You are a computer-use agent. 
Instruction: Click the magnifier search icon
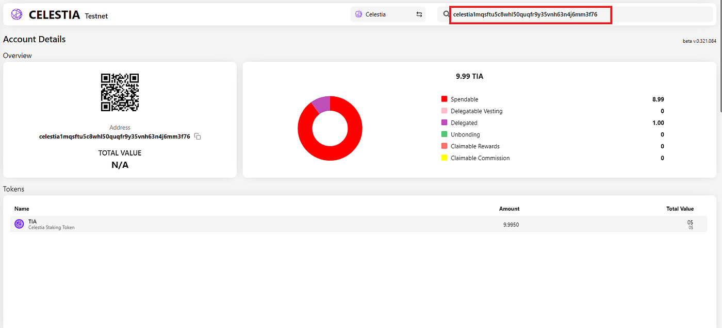pyautogui.click(x=447, y=14)
